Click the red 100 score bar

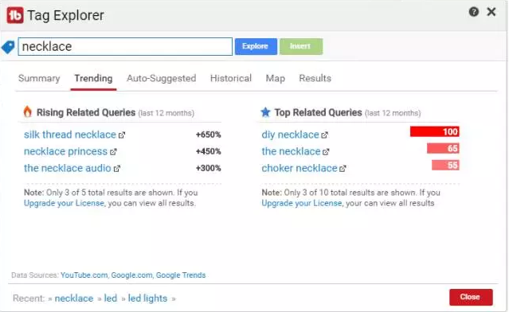click(x=435, y=131)
